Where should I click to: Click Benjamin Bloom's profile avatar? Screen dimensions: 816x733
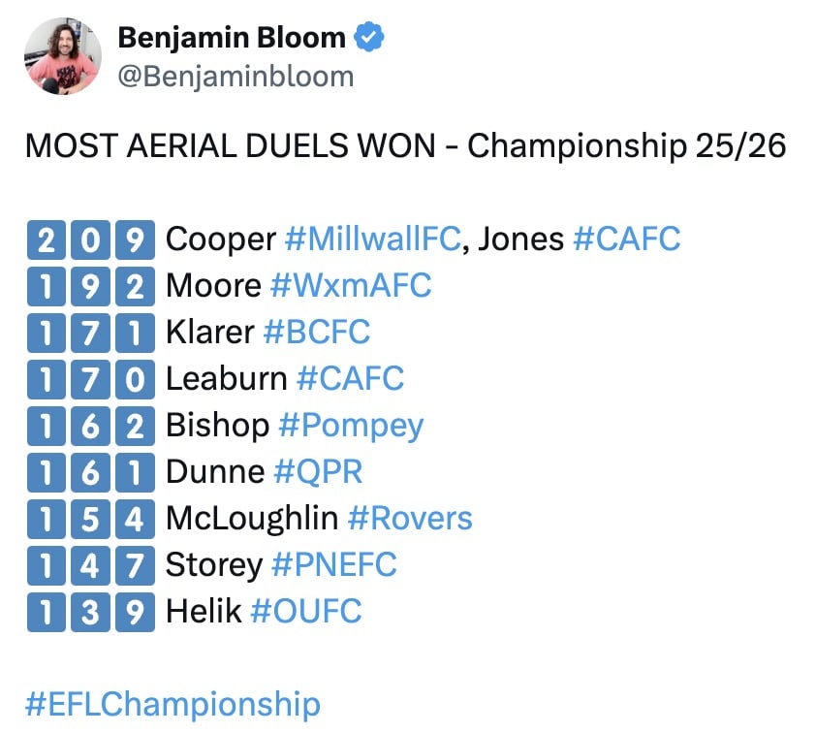click(x=63, y=56)
